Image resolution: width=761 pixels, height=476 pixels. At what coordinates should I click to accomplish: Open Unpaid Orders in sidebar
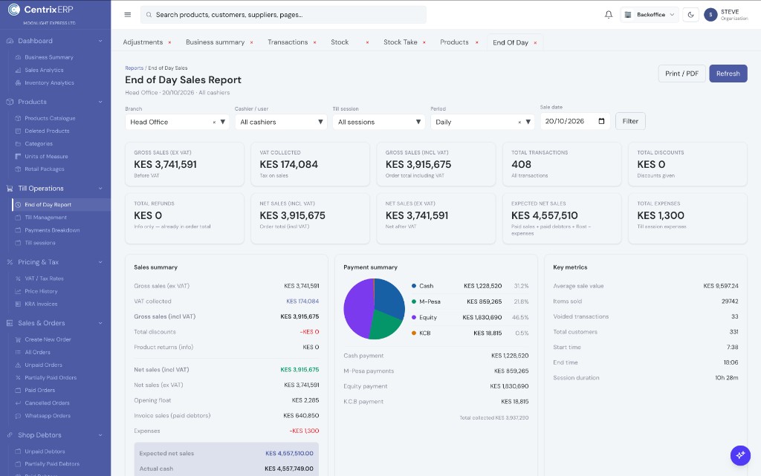point(44,365)
